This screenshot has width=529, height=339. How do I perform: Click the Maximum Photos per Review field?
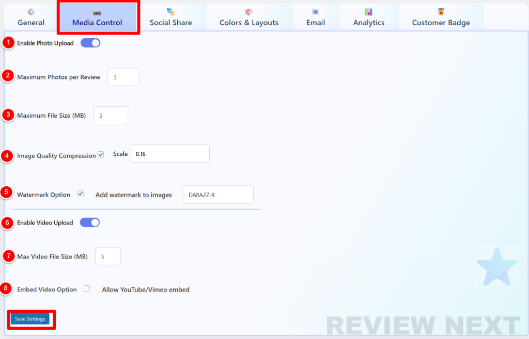pyautogui.click(x=123, y=77)
